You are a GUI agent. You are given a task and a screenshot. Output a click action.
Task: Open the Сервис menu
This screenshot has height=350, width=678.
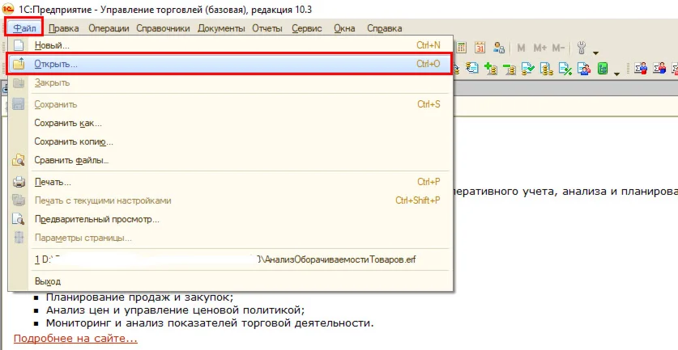306,28
